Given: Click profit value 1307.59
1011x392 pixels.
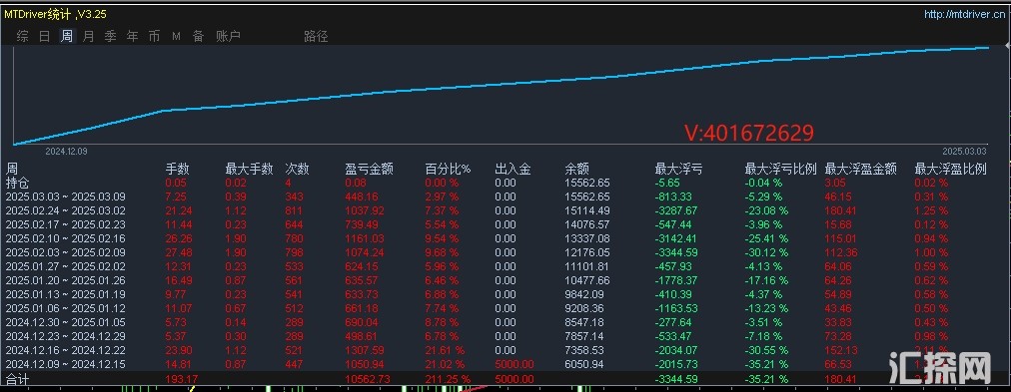Looking at the screenshot, I should (365, 350).
